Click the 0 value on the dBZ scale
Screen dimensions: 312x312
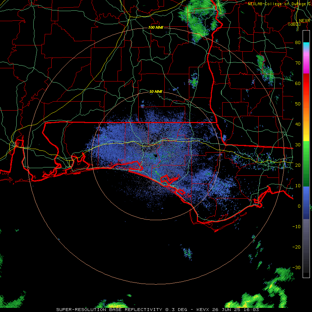tap(299, 206)
